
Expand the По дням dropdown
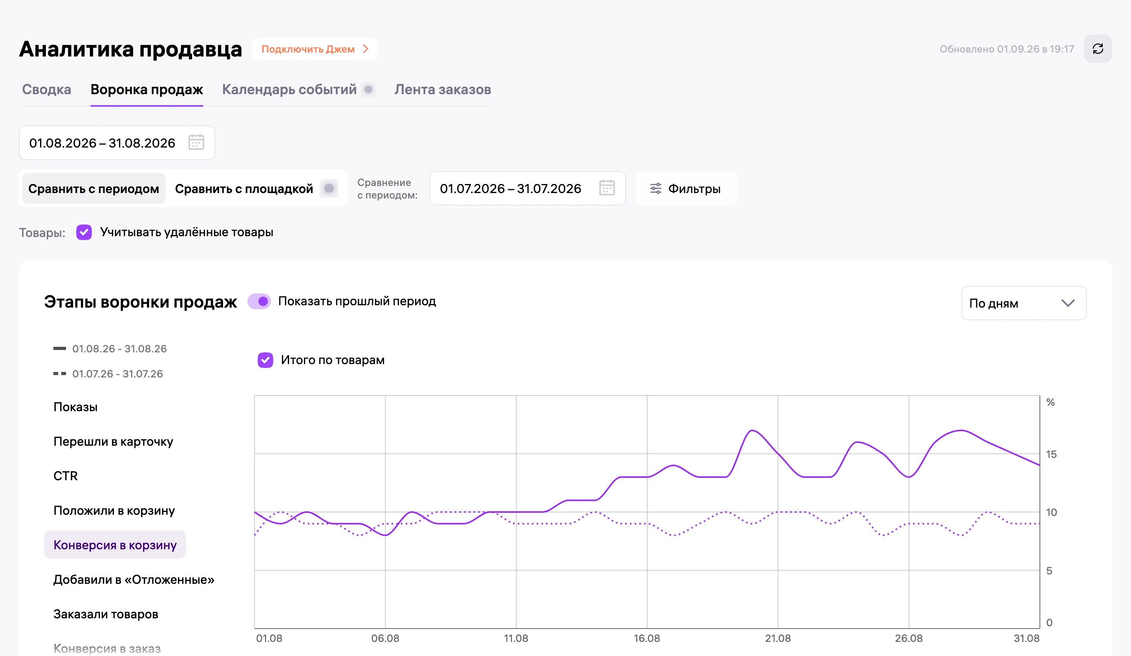tap(1024, 303)
